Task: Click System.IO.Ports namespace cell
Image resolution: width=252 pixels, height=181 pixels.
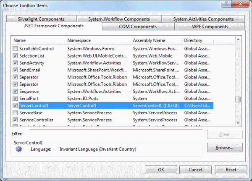Action: pyautogui.click(x=83, y=99)
